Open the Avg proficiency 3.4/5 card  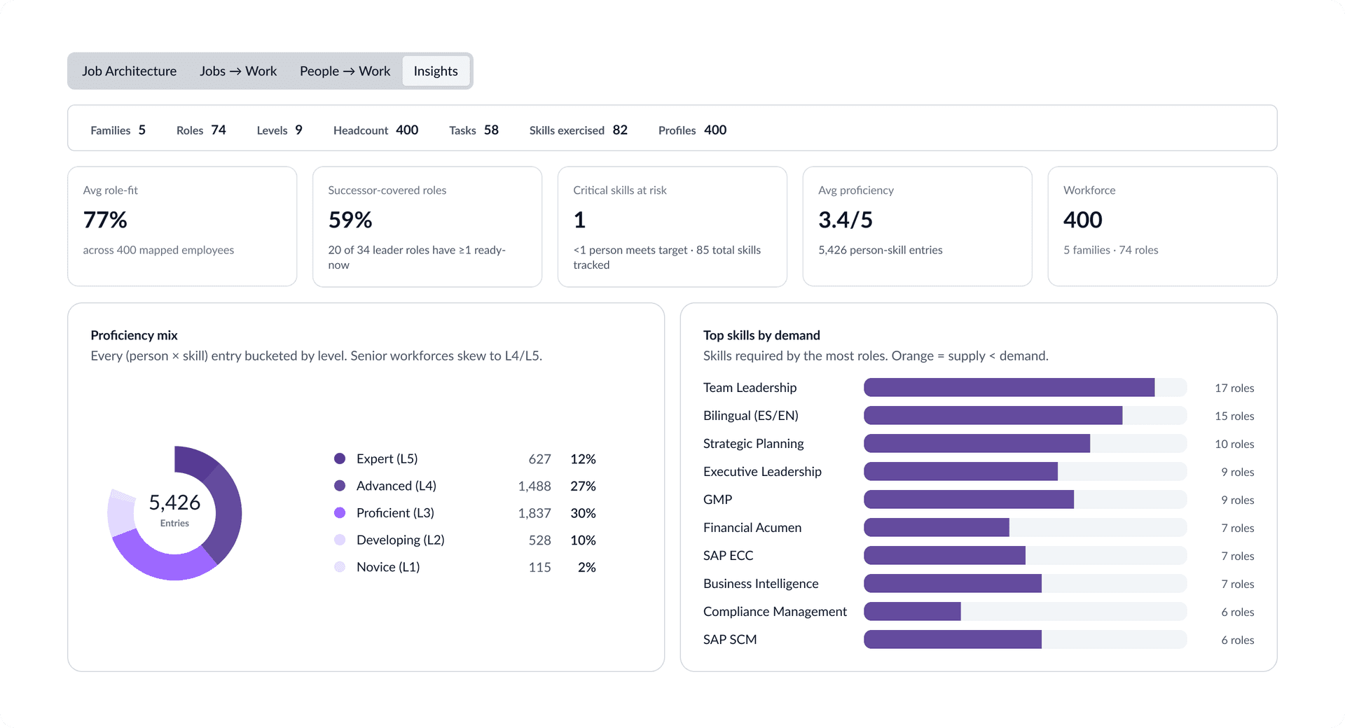(918, 226)
